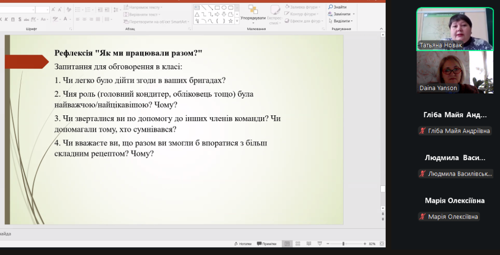Click Знайти to search the presentation
Screen dimensions: 500x255
click(x=337, y=7)
